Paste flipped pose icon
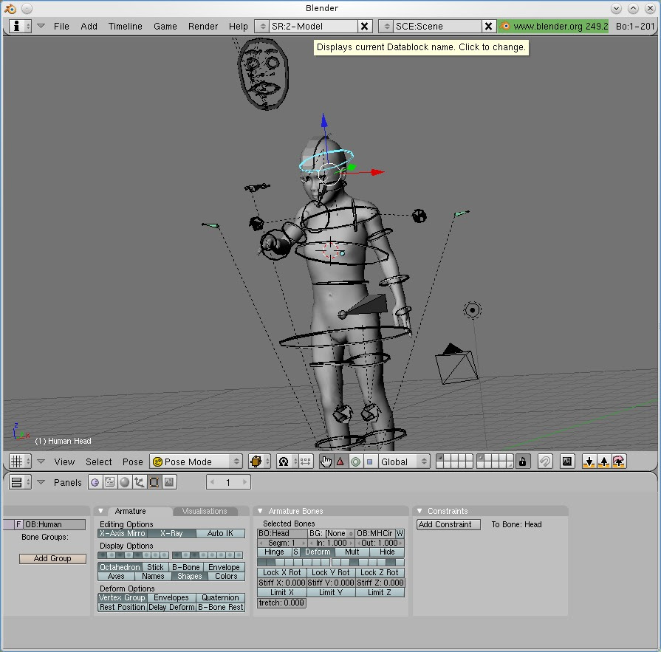 point(618,462)
